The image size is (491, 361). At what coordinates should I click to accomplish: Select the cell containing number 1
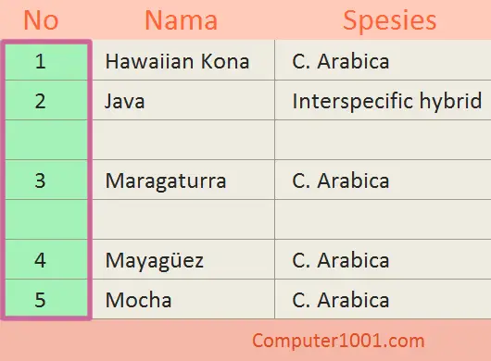click(x=46, y=62)
